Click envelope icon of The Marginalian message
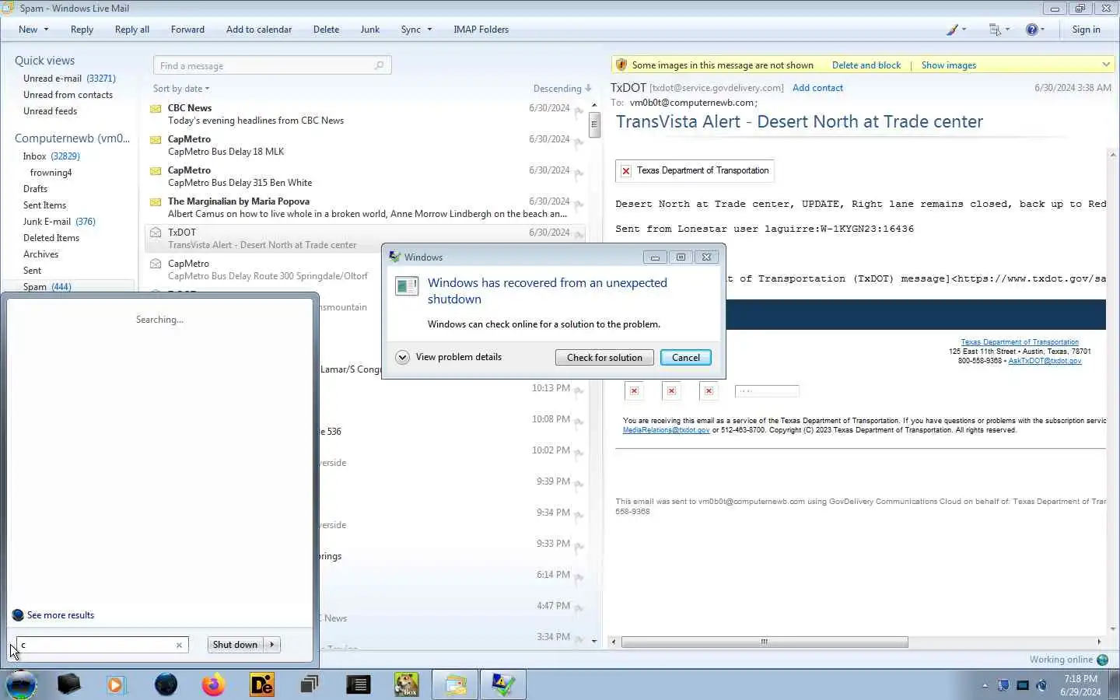This screenshot has width=1120, height=700. click(x=156, y=201)
